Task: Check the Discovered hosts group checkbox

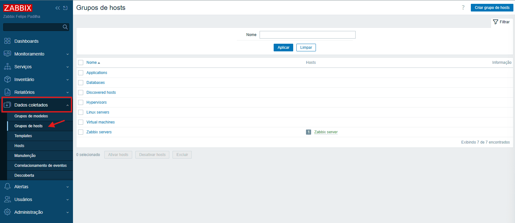Action: [x=81, y=93]
